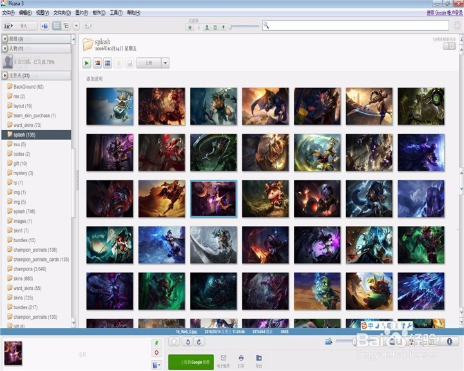
Task: Open the 图片(P) menu
Action: (81, 13)
